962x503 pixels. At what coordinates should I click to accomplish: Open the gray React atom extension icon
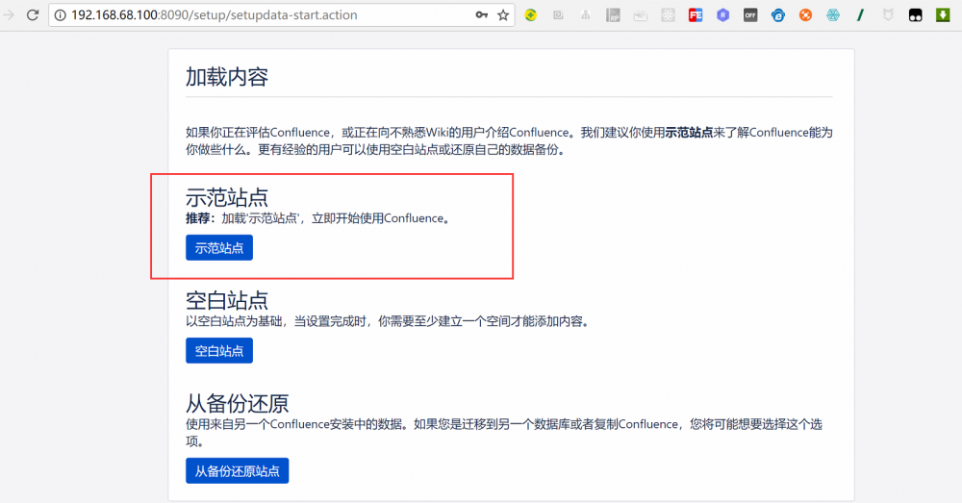point(669,15)
